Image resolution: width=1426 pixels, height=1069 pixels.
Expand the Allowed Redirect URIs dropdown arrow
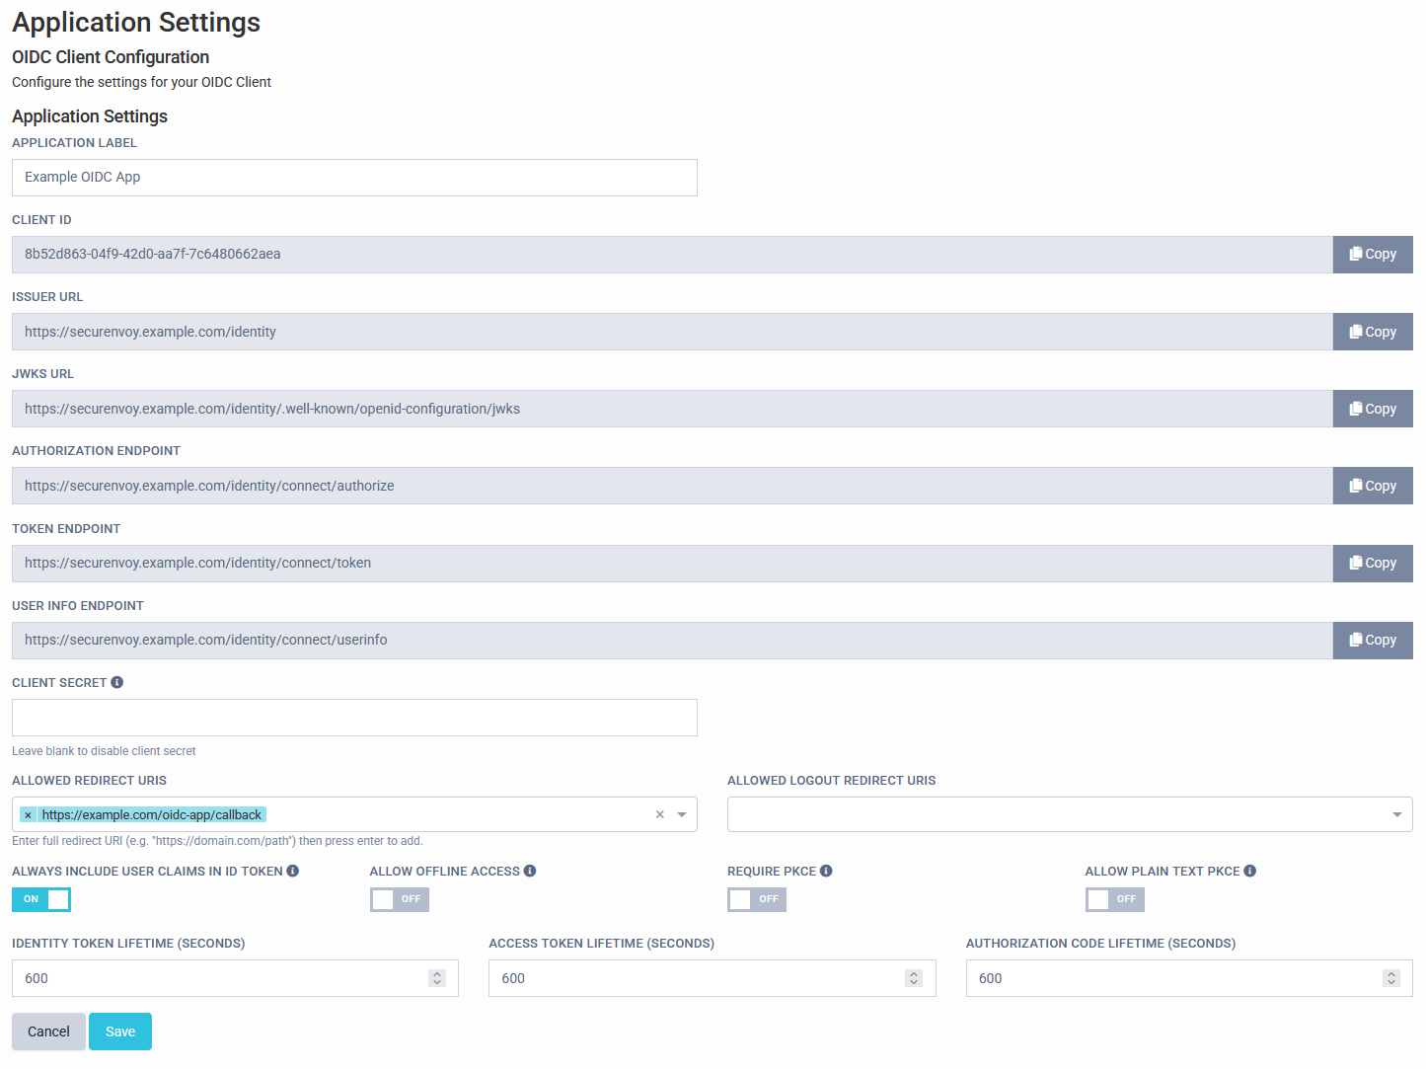click(682, 814)
